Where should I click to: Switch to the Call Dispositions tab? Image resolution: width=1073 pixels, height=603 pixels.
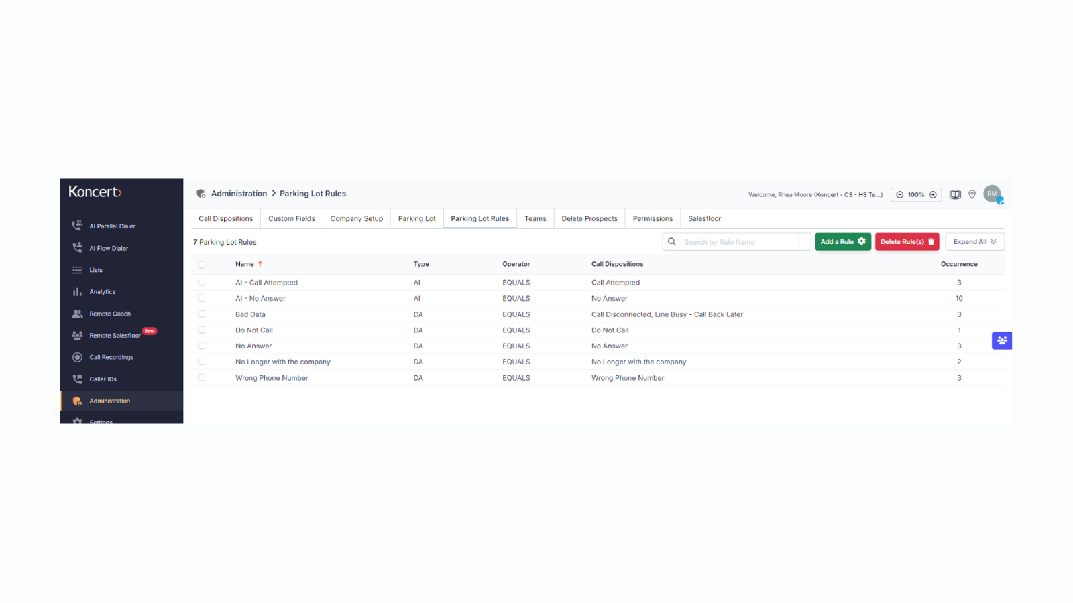click(225, 219)
